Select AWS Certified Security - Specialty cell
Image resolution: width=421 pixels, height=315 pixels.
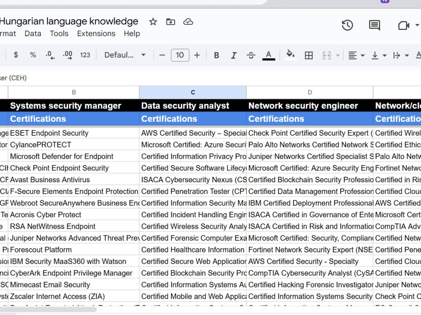click(309, 261)
